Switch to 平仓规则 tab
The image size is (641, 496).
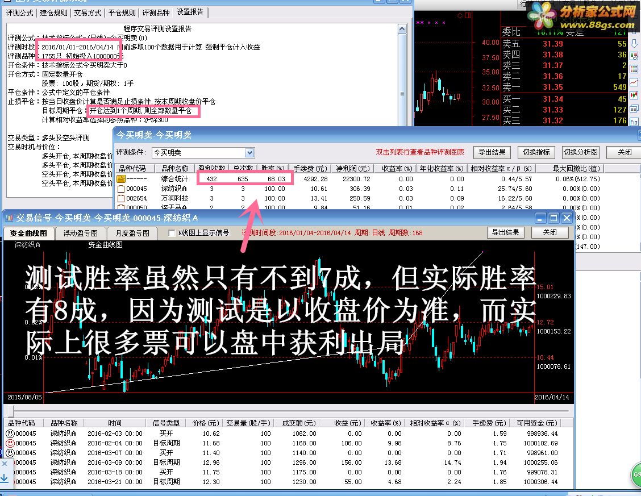point(122,12)
